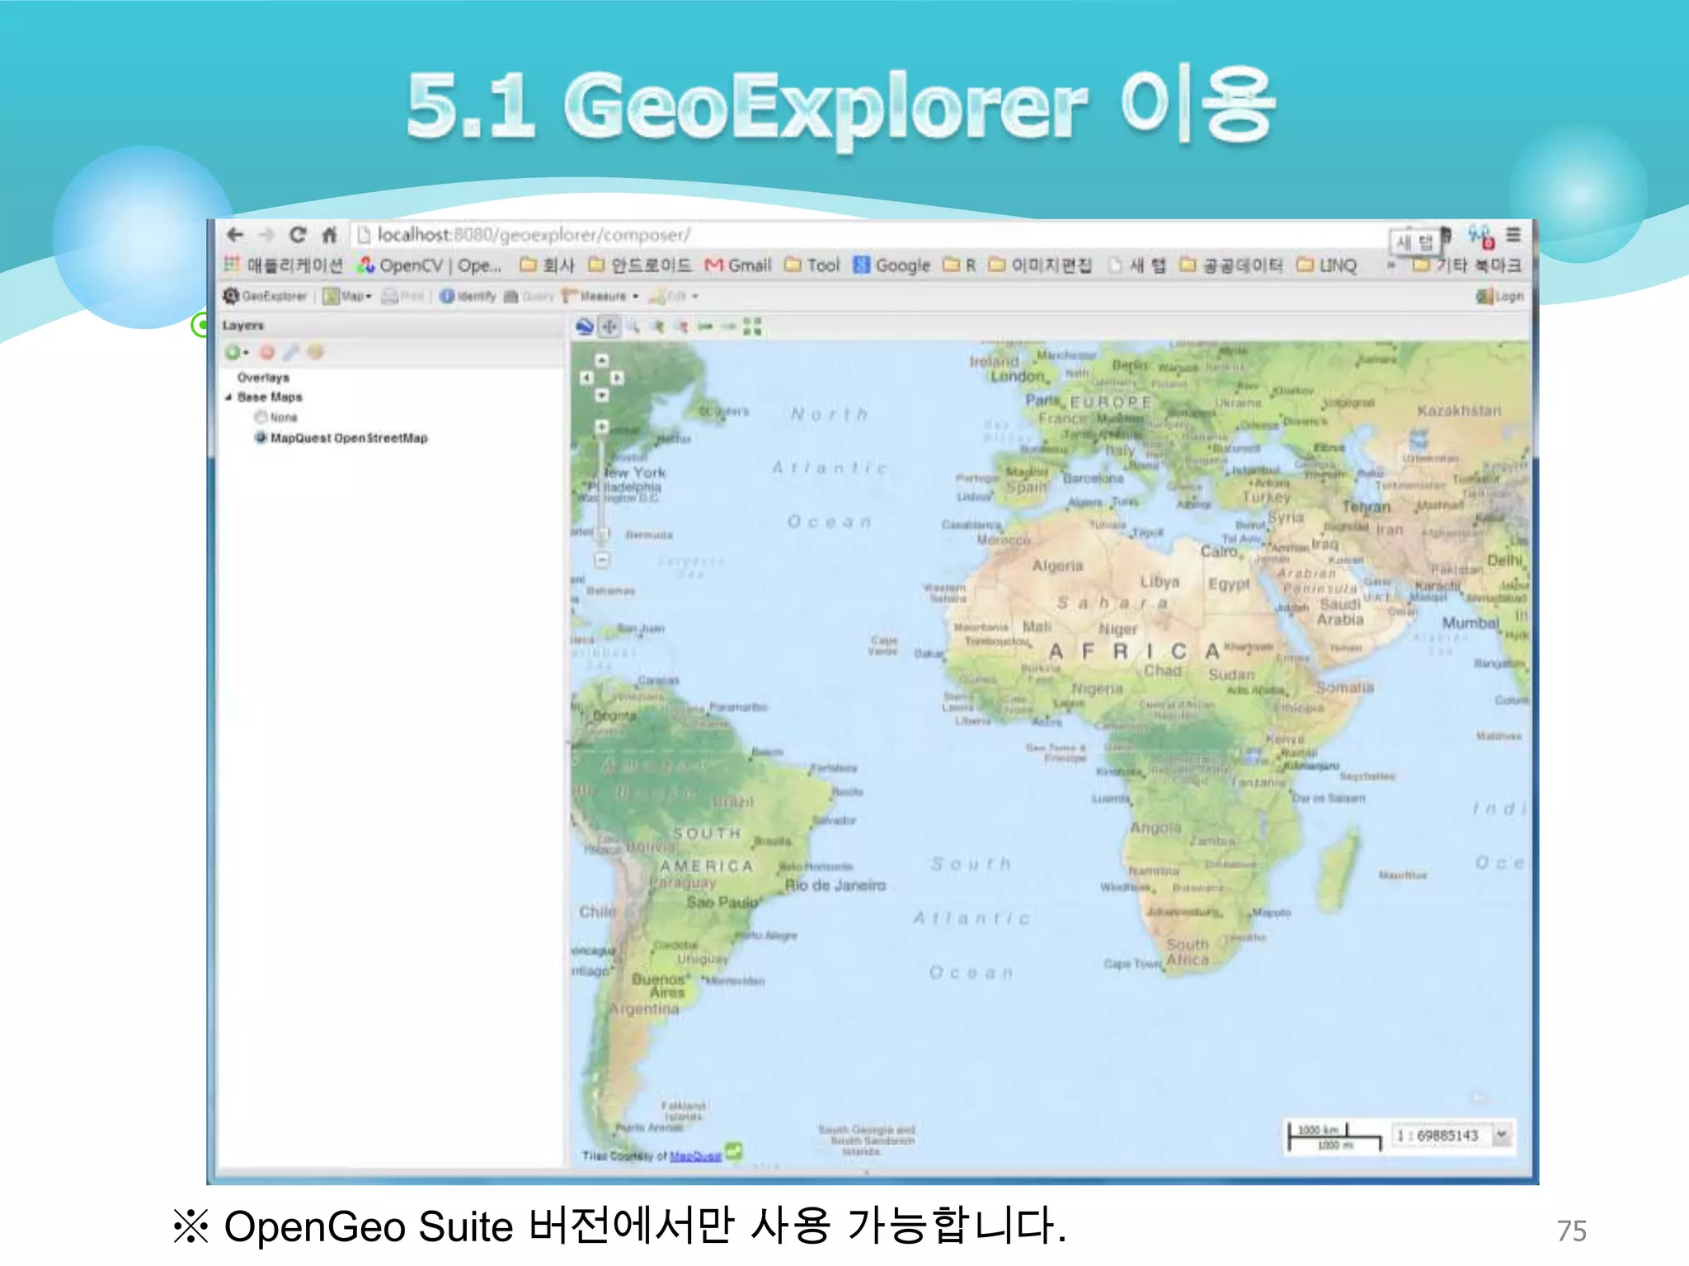Click the GeoExplorer logo button
The width and height of the screenshot is (1689, 1266).
[265, 296]
